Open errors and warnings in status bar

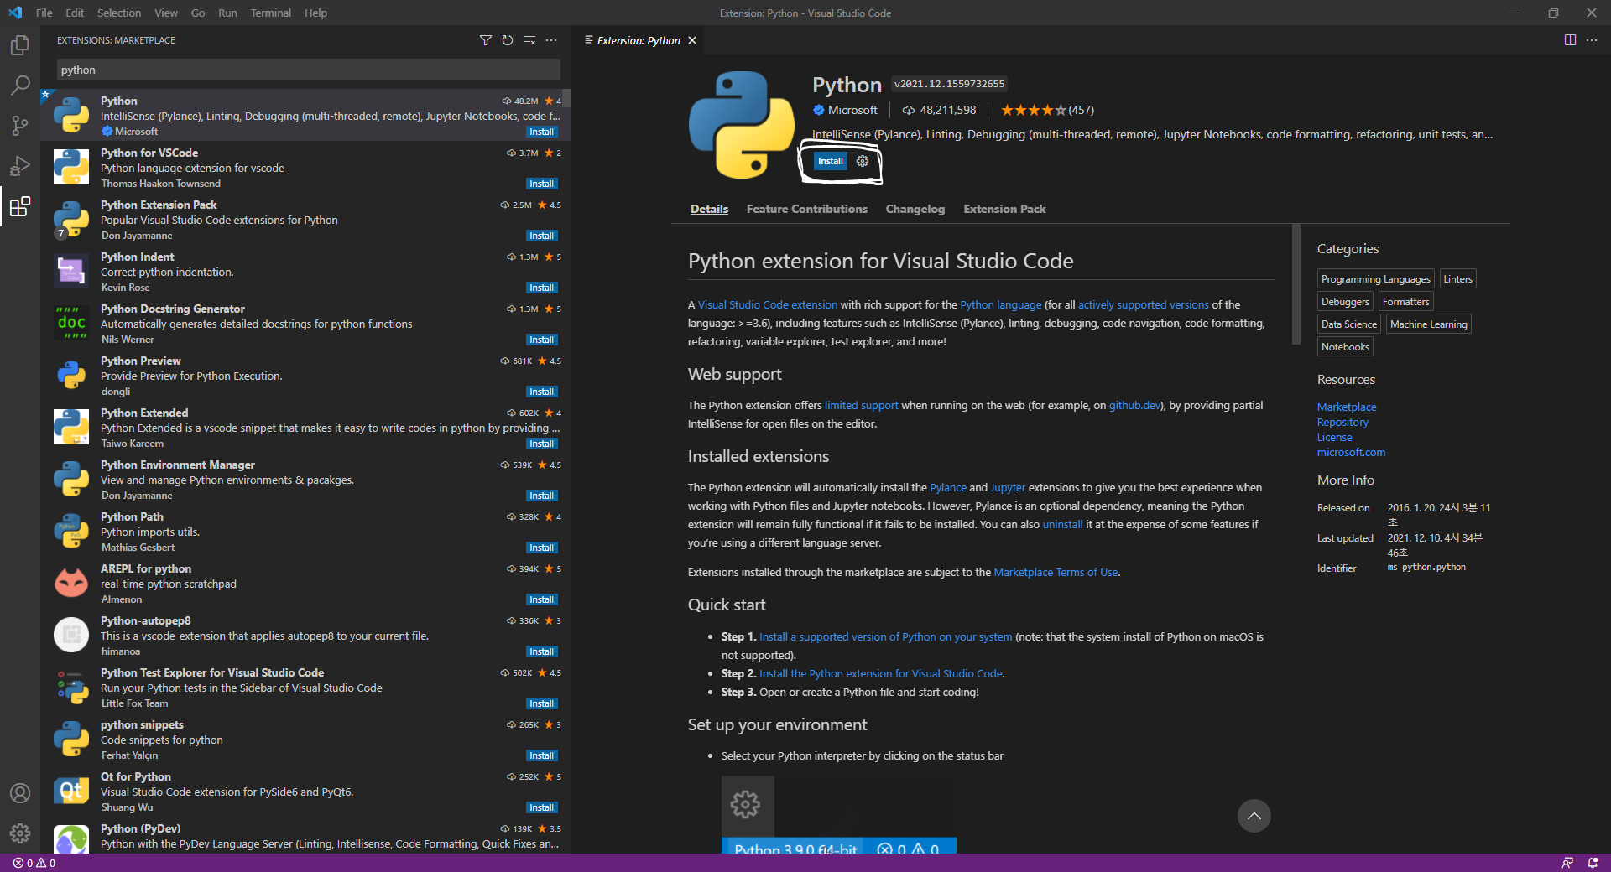[x=34, y=863]
